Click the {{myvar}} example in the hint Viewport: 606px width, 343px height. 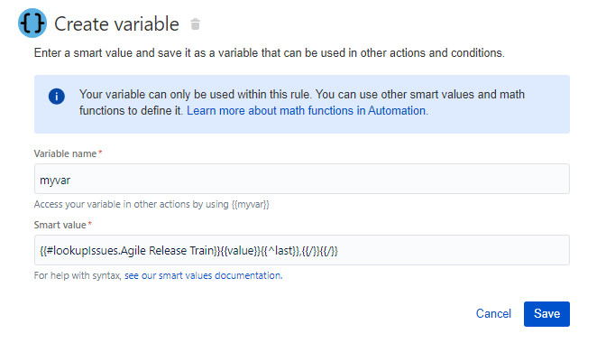coord(251,204)
